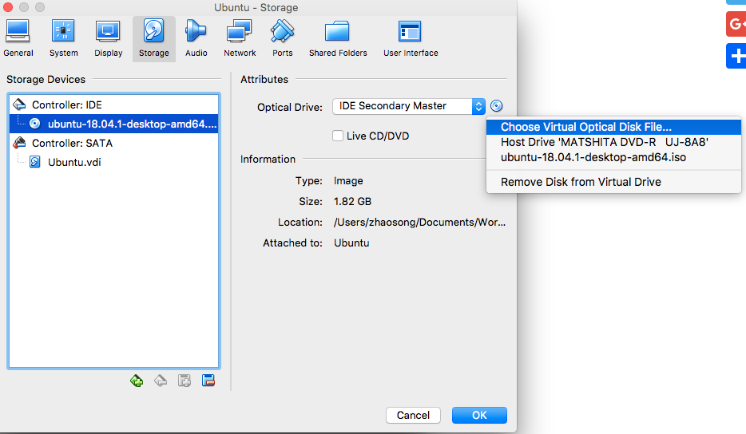Click the add controller icon
This screenshot has width=746, height=434.
[x=137, y=381]
